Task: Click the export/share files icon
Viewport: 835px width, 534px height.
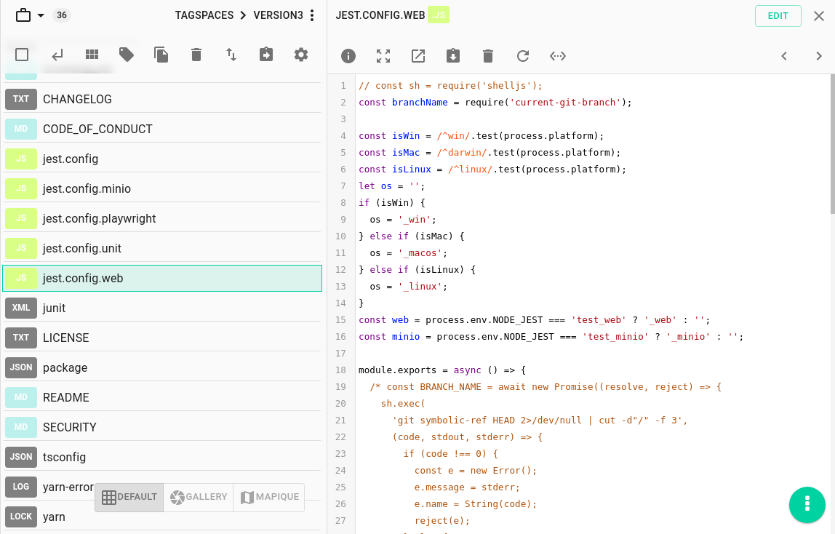Action: click(x=266, y=55)
